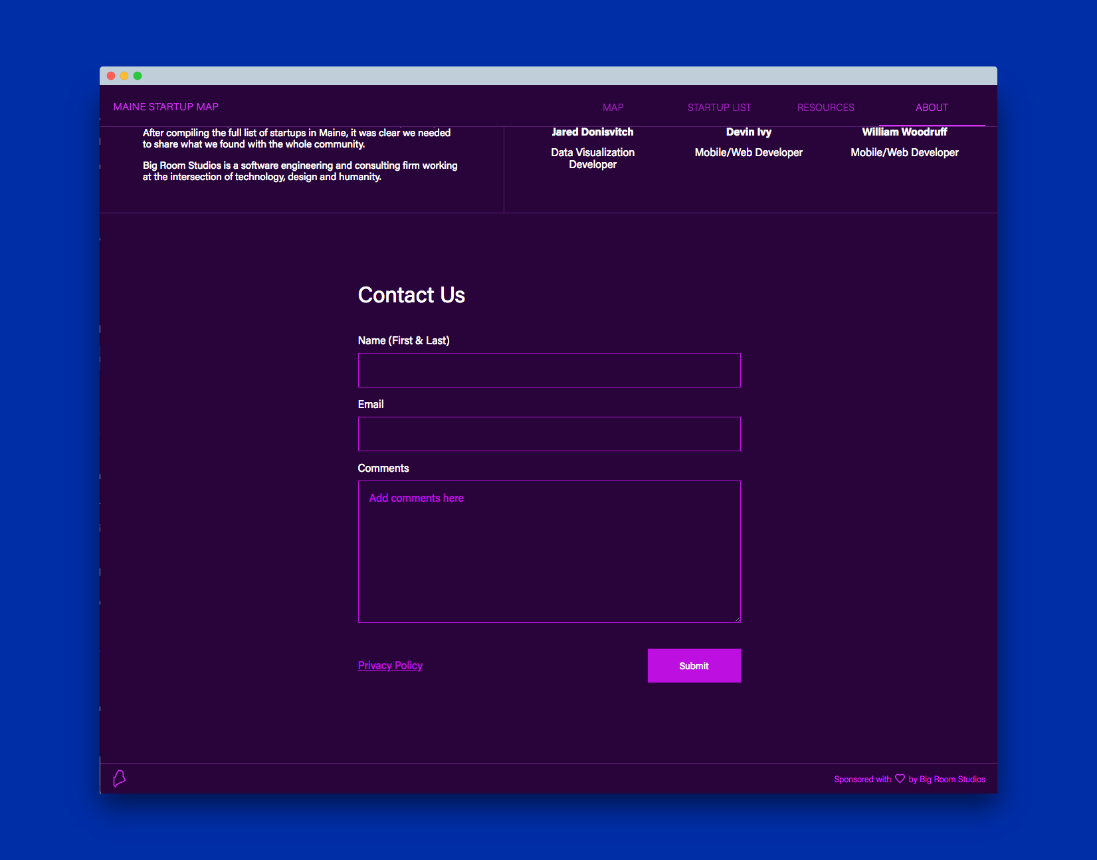1097x860 pixels.
Task: Click the green maximize window button
Action: (x=138, y=76)
